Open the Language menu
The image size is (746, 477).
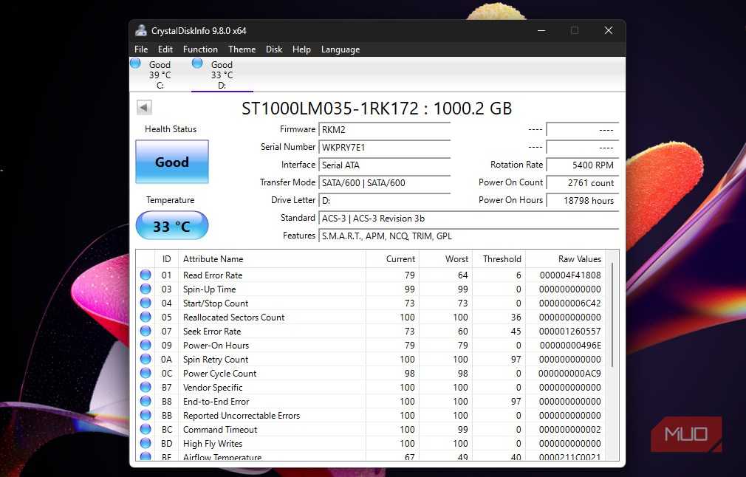[341, 49]
